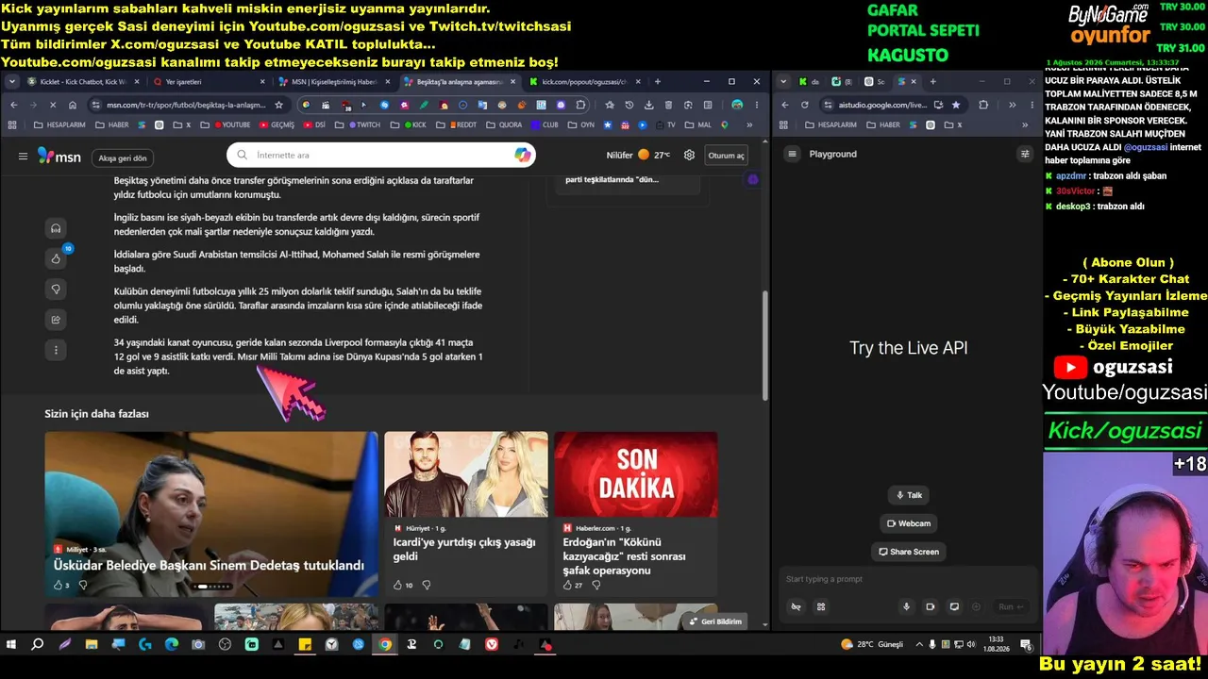Image resolution: width=1208 pixels, height=679 pixels.
Task: Go back in AI Studio browser window
Action: click(784, 105)
